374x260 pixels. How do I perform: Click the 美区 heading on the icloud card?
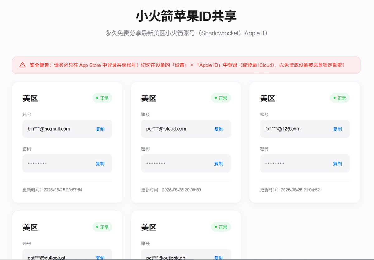point(149,98)
